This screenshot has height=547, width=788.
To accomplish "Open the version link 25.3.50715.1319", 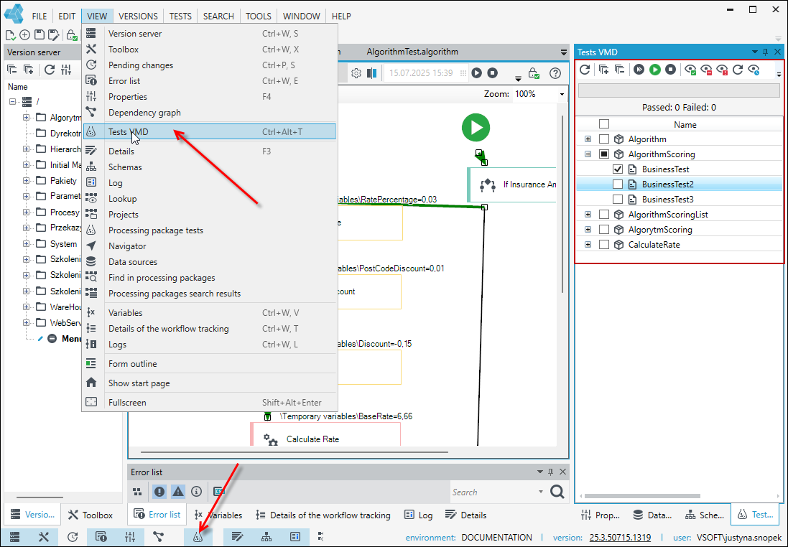I will click(620, 537).
